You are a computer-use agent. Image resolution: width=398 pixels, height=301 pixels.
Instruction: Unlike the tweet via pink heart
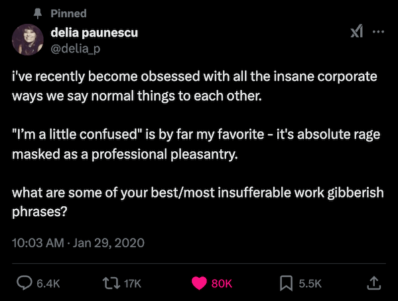[198, 283]
